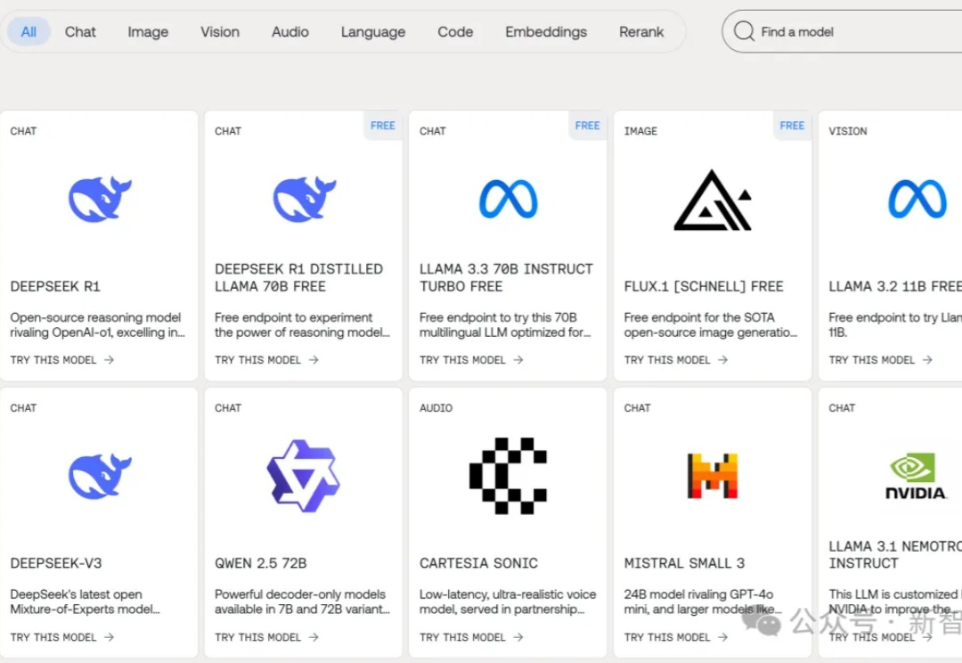Click the FLUX.1 Schnell triangle logo

[x=713, y=200]
